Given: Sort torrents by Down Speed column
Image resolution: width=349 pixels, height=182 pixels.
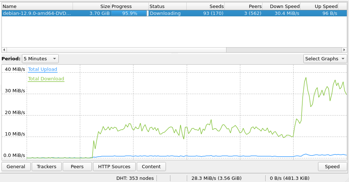Looking at the screenshot, I should (x=281, y=7).
